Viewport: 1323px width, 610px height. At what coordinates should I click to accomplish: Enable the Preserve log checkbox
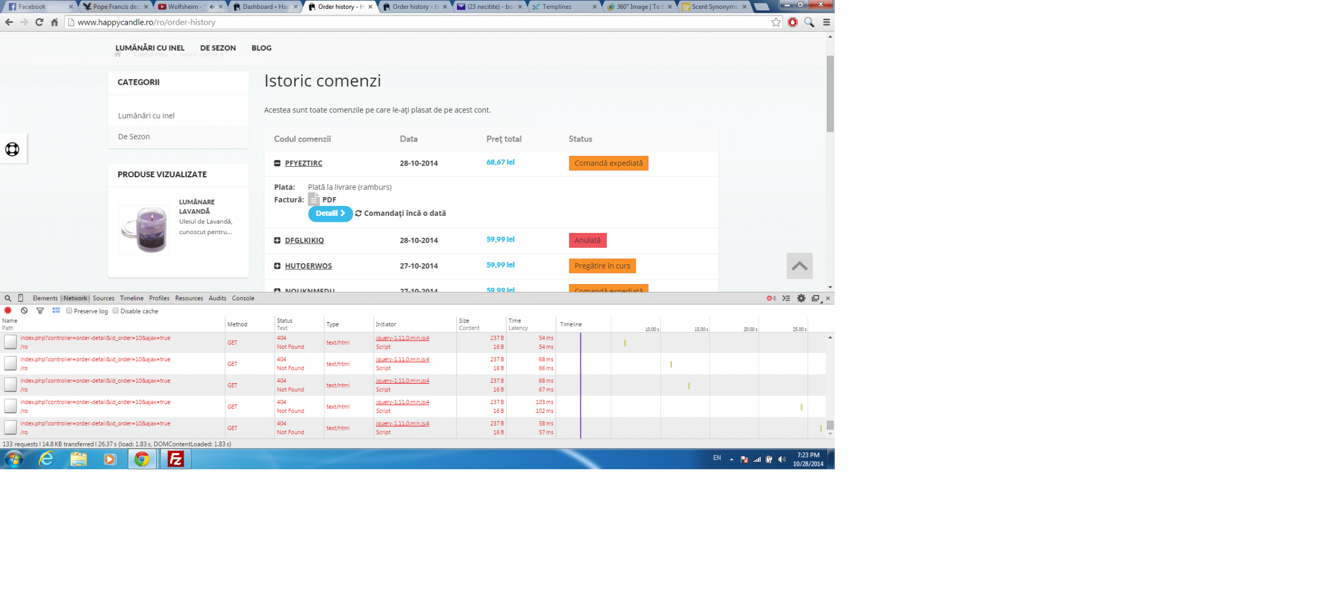coord(69,311)
